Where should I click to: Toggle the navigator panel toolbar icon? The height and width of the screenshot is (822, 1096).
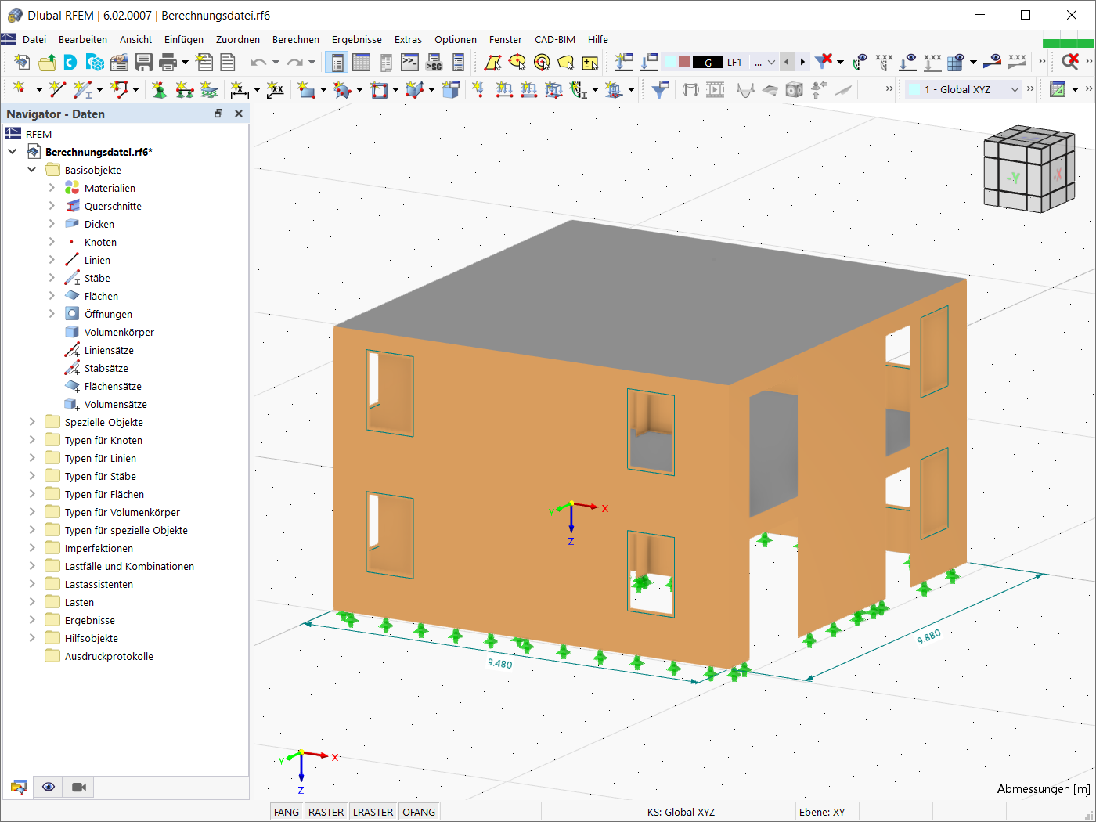click(x=337, y=62)
